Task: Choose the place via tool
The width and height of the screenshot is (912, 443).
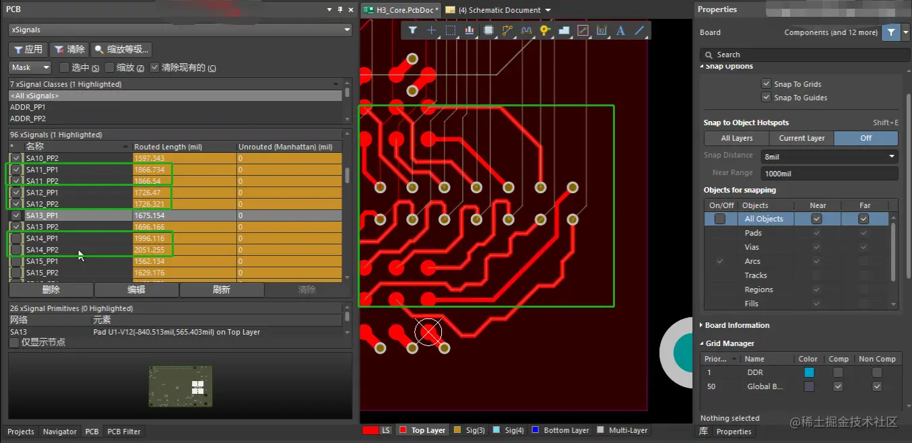Action: click(545, 30)
